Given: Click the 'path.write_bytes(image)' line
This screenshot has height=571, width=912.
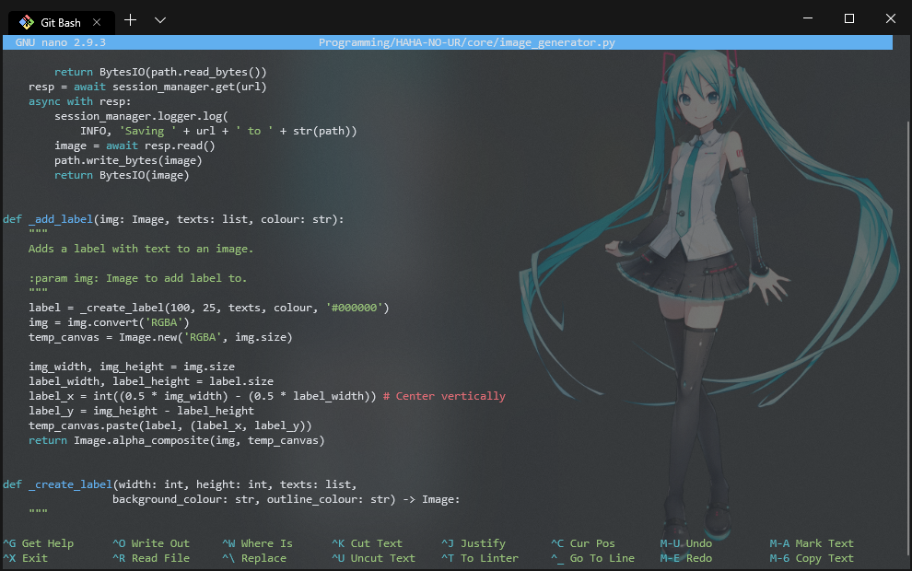Looking at the screenshot, I should click(x=128, y=160).
